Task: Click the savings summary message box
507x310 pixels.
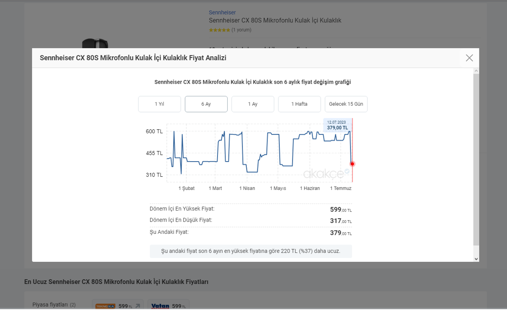Action: click(x=251, y=251)
